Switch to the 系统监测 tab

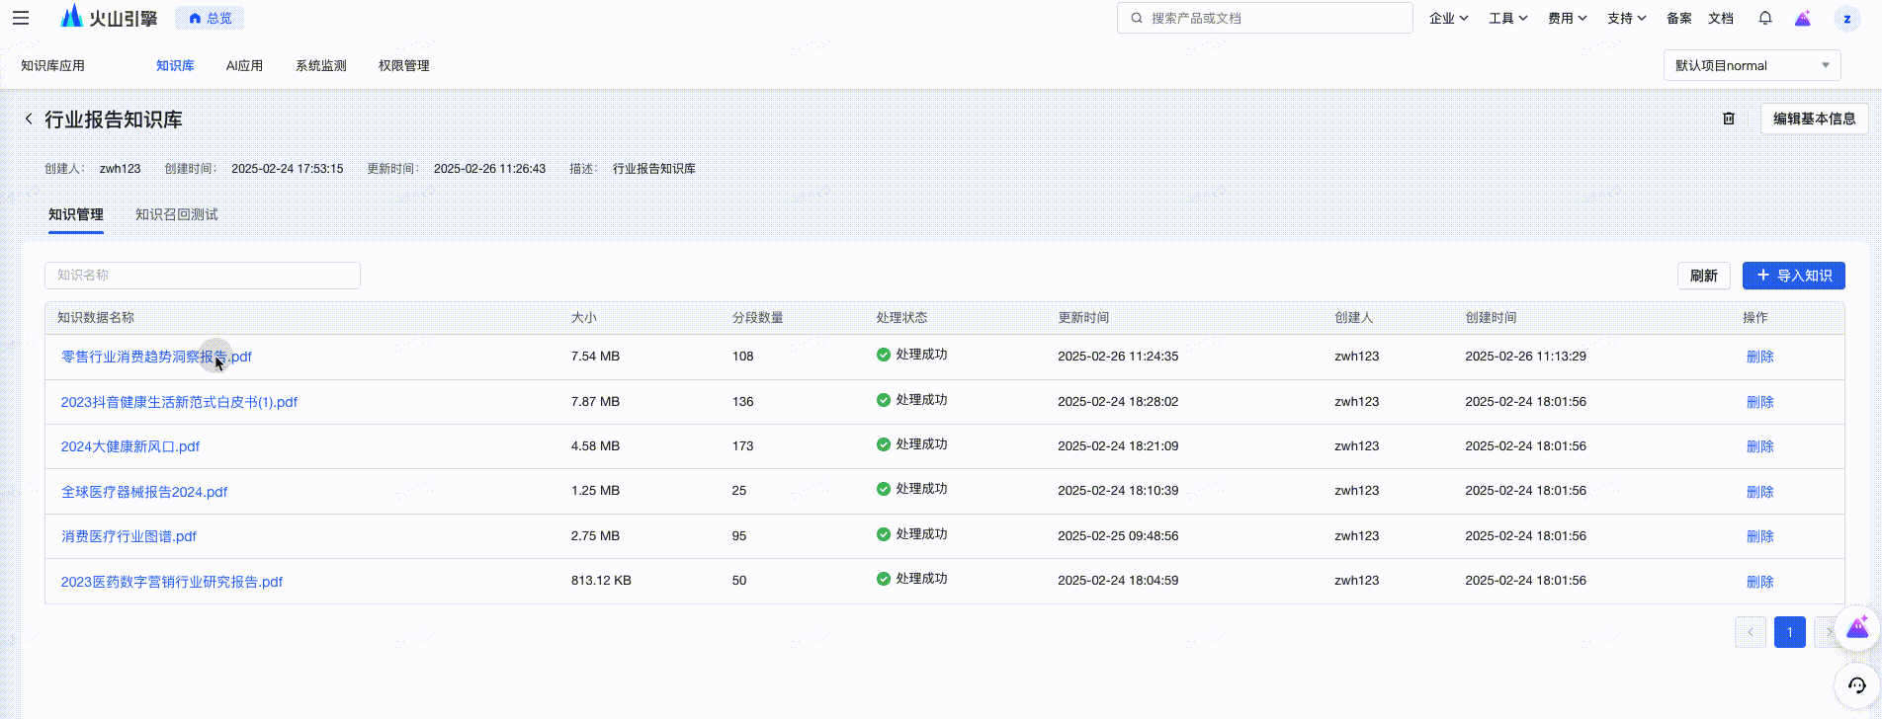(321, 66)
